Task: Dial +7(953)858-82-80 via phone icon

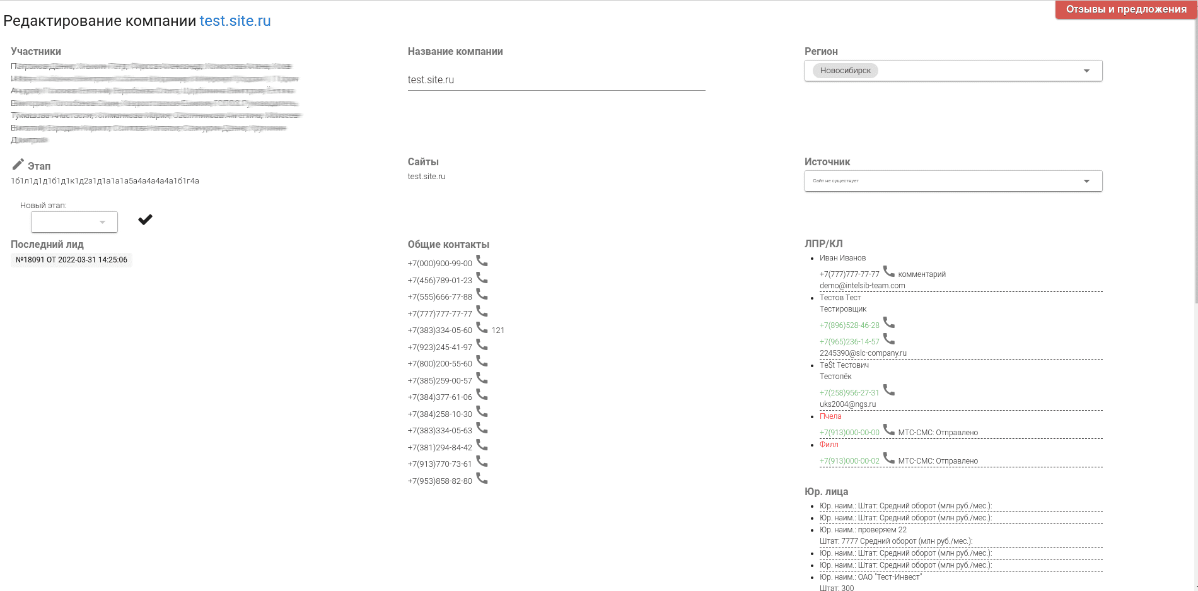Action: click(482, 479)
